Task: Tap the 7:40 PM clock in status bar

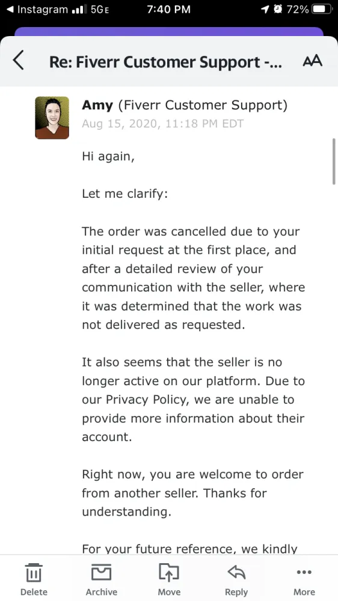Action: tap(169, 10)
